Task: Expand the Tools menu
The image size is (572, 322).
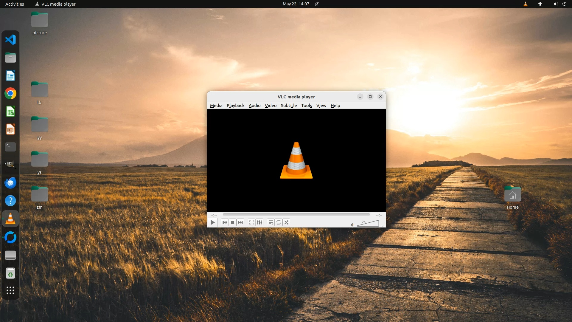Action: tap(306, 106)
